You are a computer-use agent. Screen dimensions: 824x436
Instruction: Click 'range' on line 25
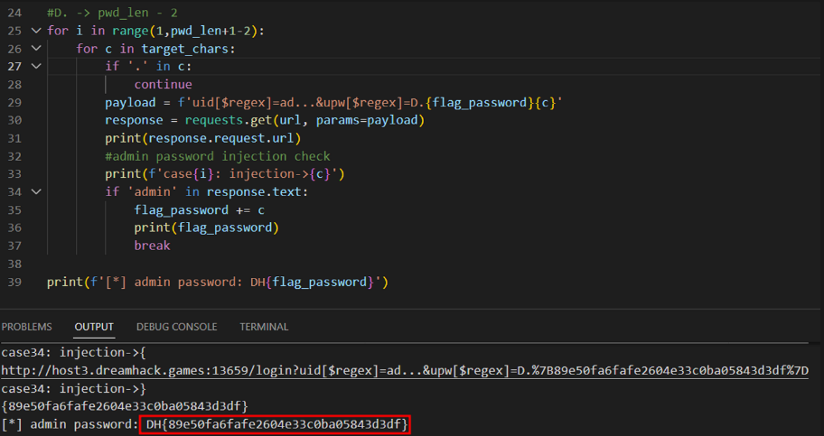pyautogui.click(x=130, y=31)
